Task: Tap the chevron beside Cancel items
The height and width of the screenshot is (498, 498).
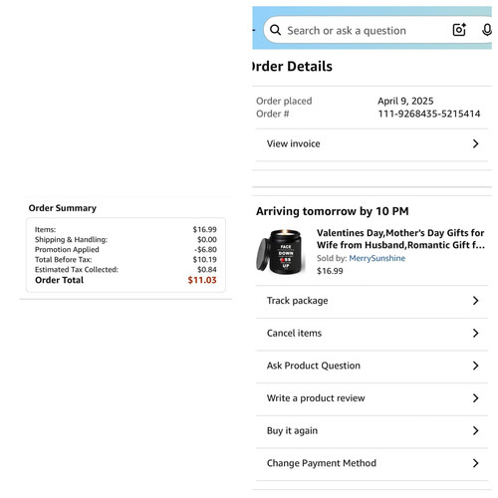Action: [x=475, y=333]
